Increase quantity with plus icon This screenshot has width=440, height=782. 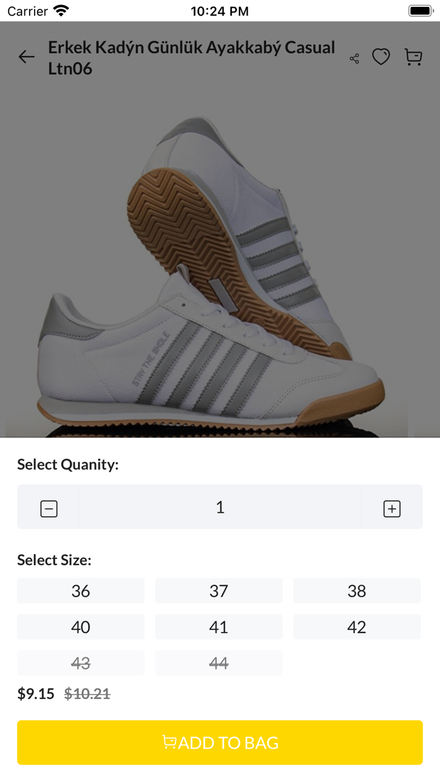[392, 509]
